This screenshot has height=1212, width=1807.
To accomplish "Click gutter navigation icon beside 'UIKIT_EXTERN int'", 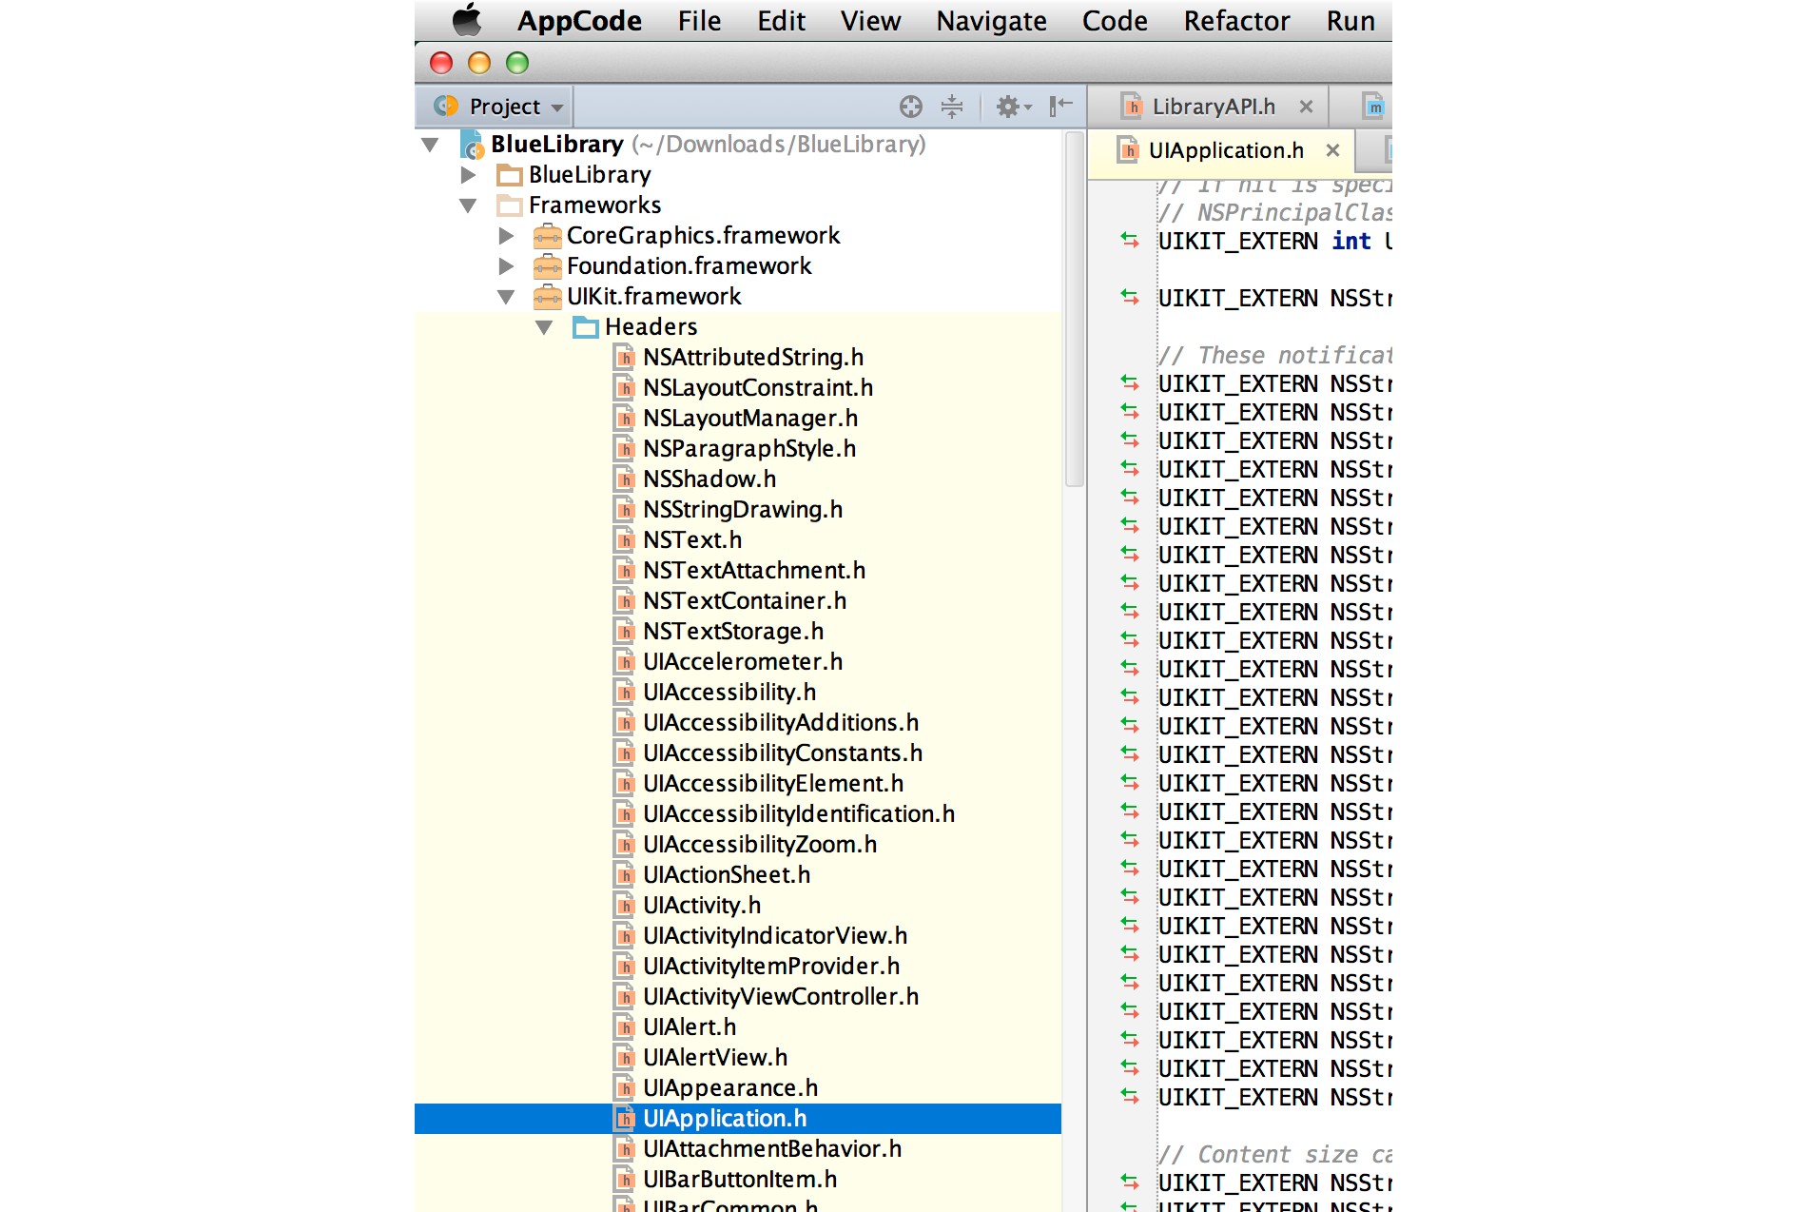I will pos(1129,241).
